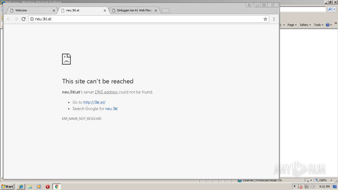Image resolution: width=338 pixels, height=190 pixels.
Task: Click the network tray icon
Action: pos(307,187)
